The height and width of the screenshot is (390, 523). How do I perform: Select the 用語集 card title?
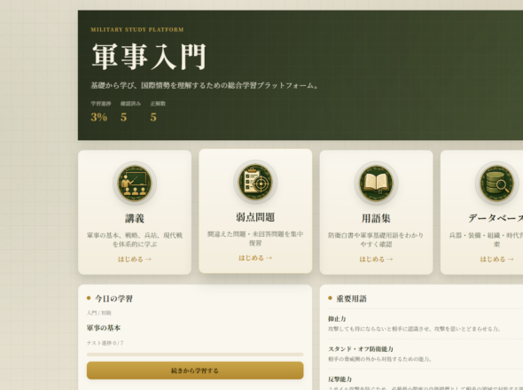376,219
